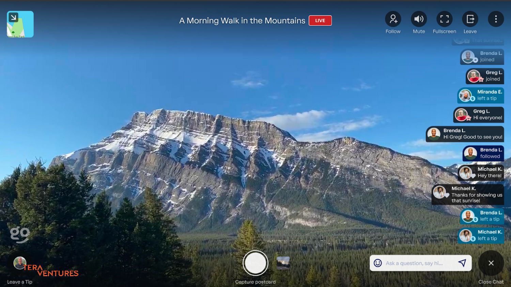Close the chat panel
The width and height of the screenshot is (511, 287).
tap(491, 263)
